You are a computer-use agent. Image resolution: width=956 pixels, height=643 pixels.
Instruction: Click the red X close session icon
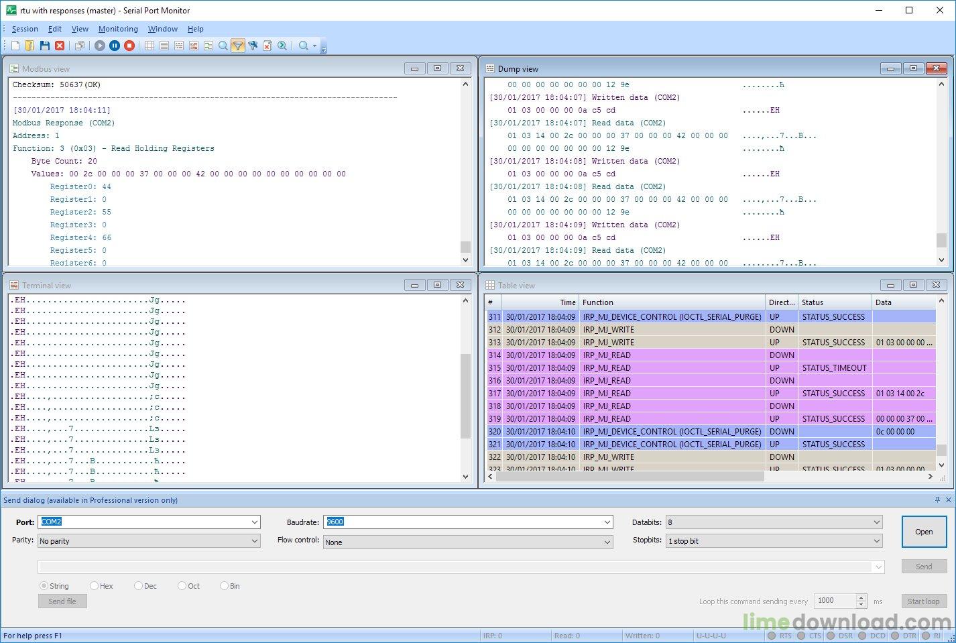60,46
